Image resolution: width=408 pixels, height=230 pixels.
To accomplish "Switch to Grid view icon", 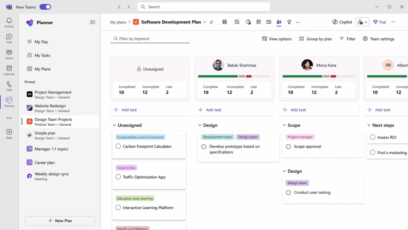I will point(225,22).
